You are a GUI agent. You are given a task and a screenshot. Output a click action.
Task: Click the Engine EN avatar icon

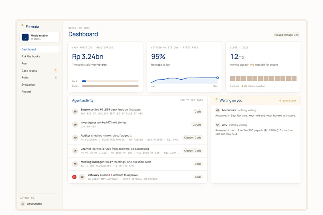(75, 112)
